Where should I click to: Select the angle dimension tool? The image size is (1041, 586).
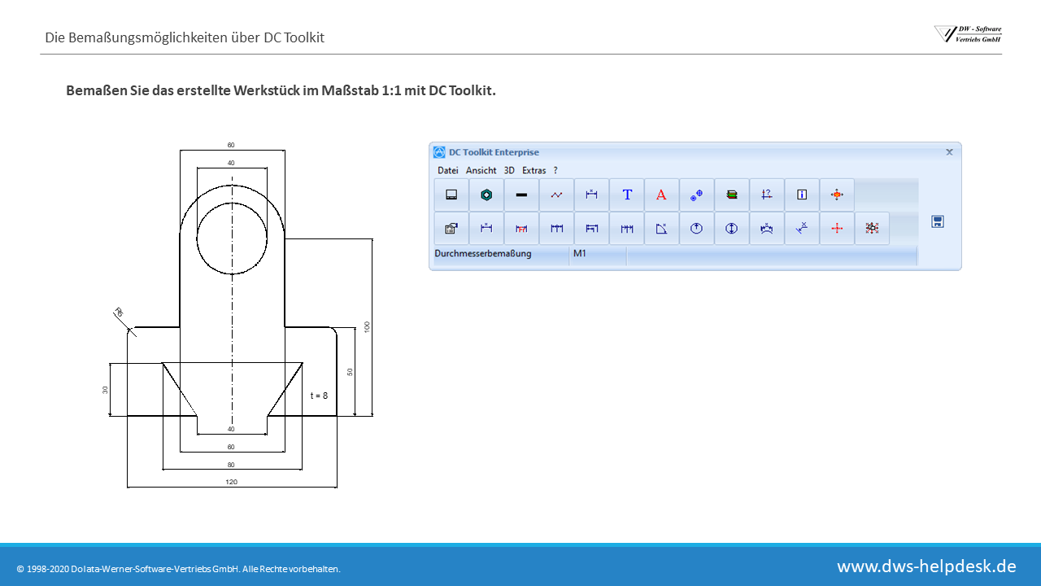(x=661, y=229)
